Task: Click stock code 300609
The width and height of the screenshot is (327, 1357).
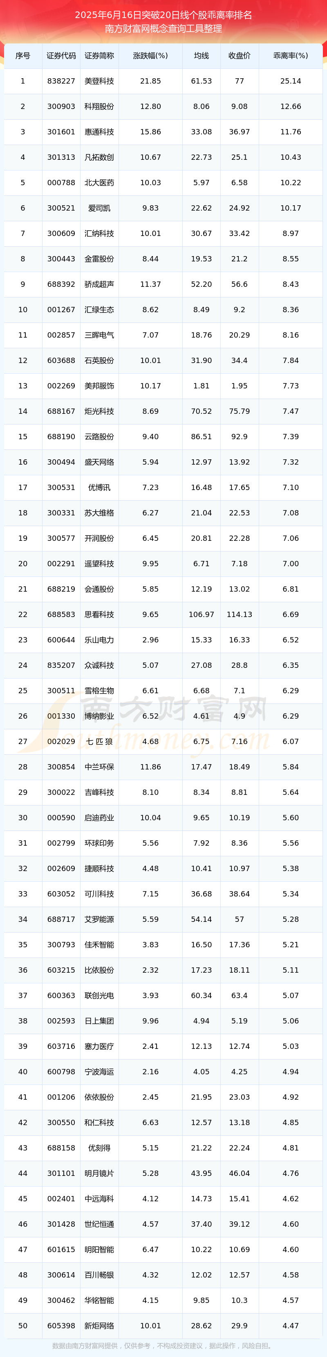Action: click(61, 234)
